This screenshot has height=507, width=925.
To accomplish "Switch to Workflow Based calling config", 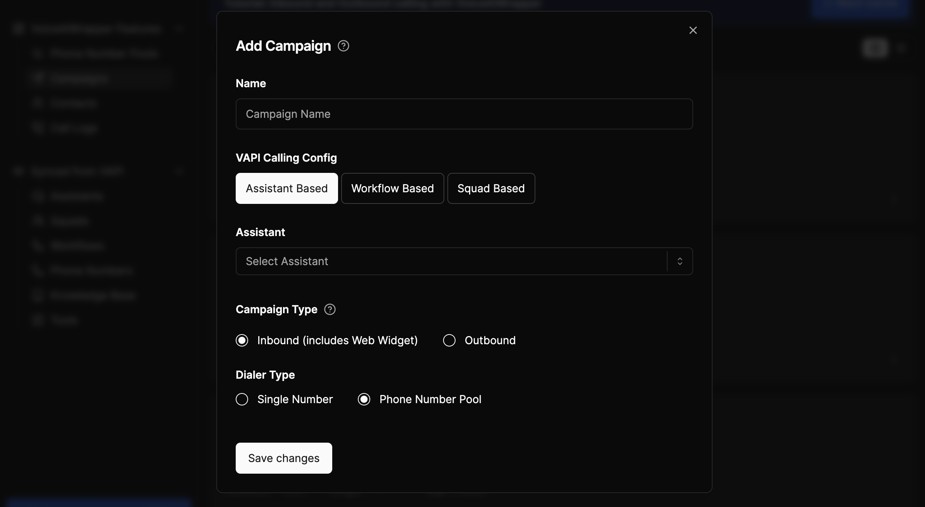I will click(x=392, y=188).
